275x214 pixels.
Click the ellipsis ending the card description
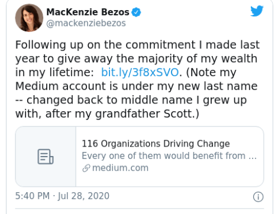click(253, 157)
